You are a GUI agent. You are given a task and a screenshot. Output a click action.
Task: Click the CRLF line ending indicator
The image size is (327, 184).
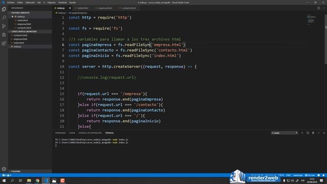coord(288,175)
